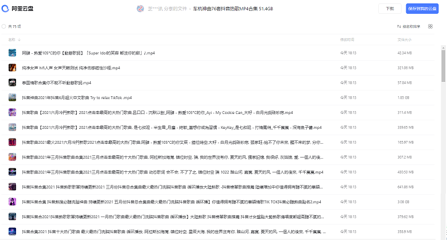
Task: Open file 纯净女声 hifi人声 女声天籁测试.mp4
Action: (x=71, y=68)
